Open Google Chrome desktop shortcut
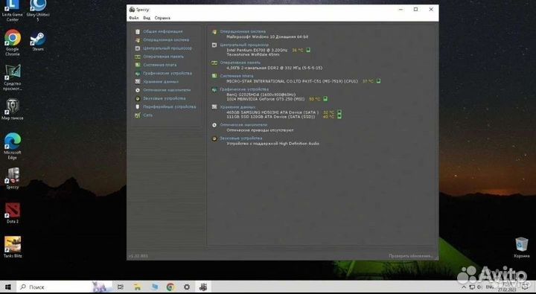The image size is (536, 294). coord(13,42)
